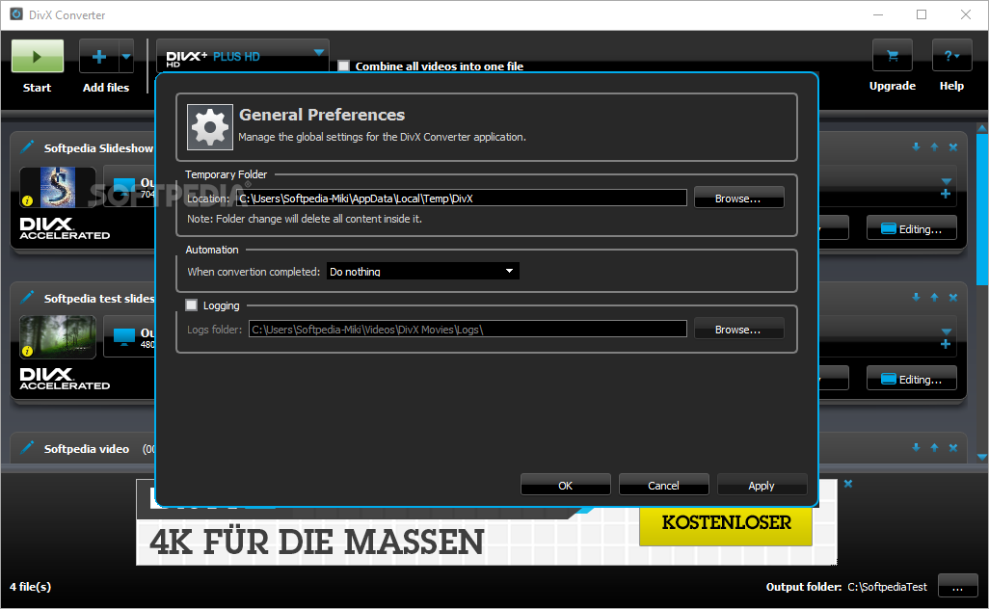
Task: Browse for the logs folder
Action: pos(738,330)
